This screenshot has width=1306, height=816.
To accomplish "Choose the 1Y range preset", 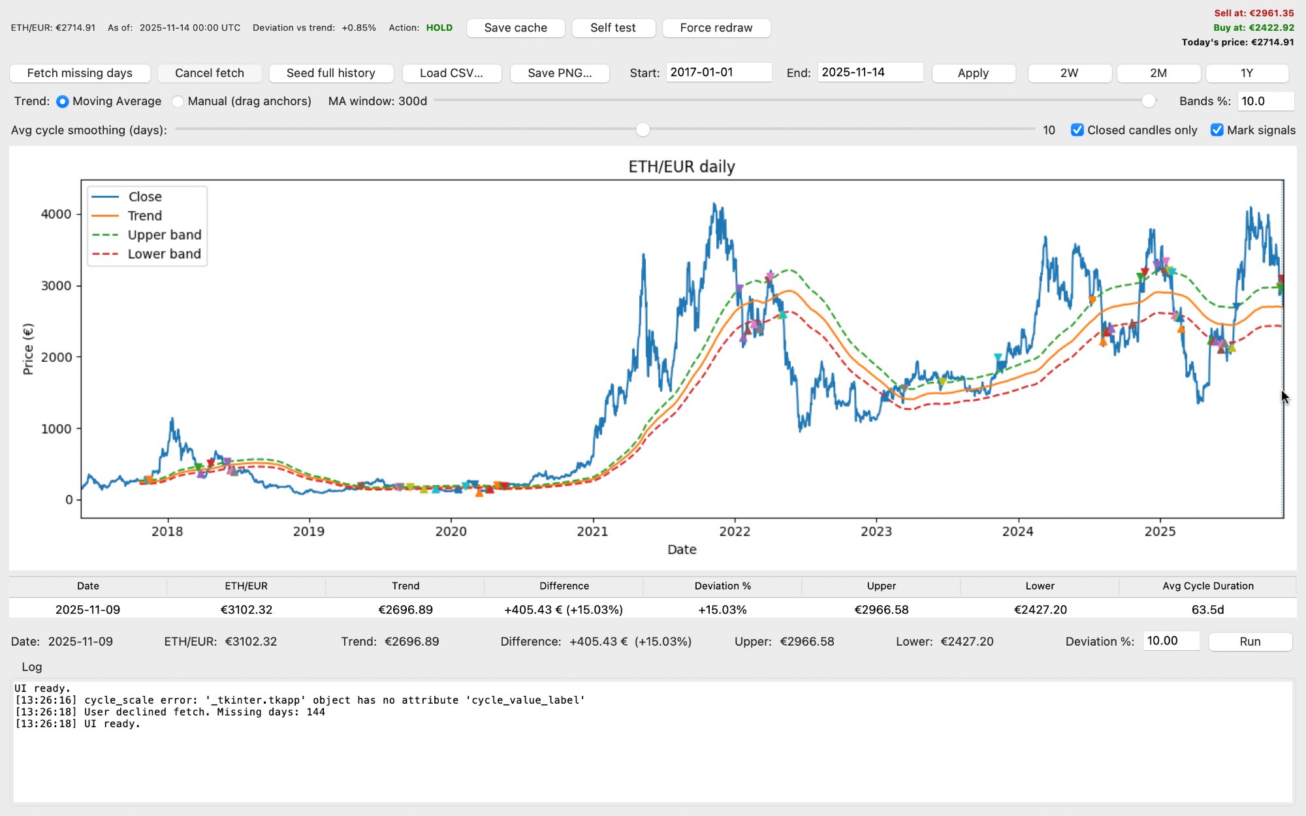I will pyautogui.click(x=1247, y=73).
